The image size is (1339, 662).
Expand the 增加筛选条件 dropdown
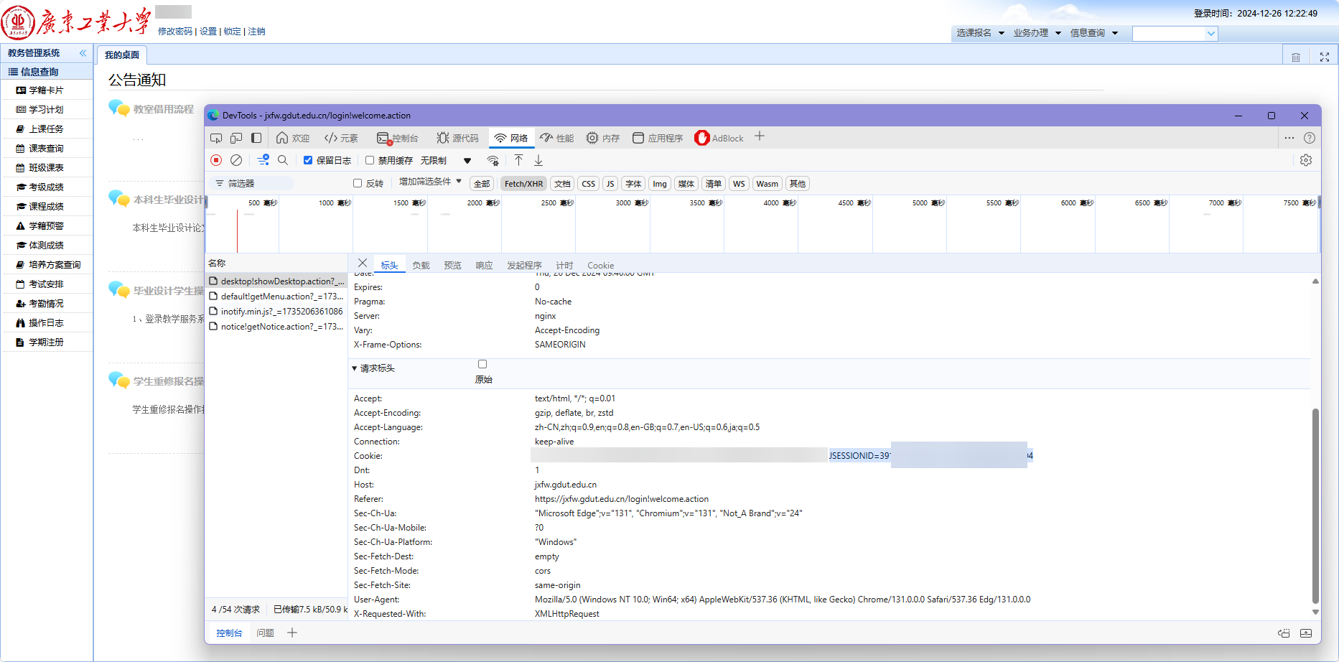pyautogui.click(x=430, y=182)
